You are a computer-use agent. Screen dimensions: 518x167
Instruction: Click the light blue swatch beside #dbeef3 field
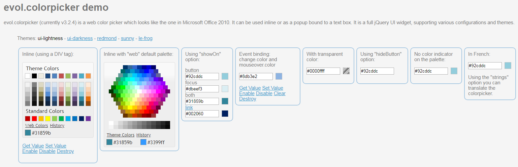coord(225,89)
